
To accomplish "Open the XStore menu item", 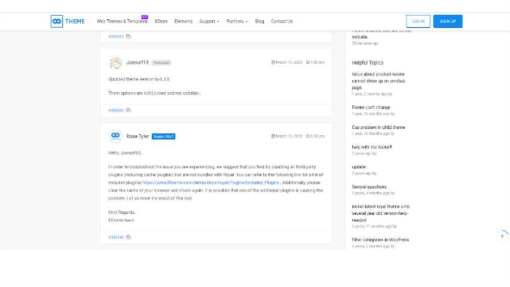I will pyautogui.click(x=161, y=21).
